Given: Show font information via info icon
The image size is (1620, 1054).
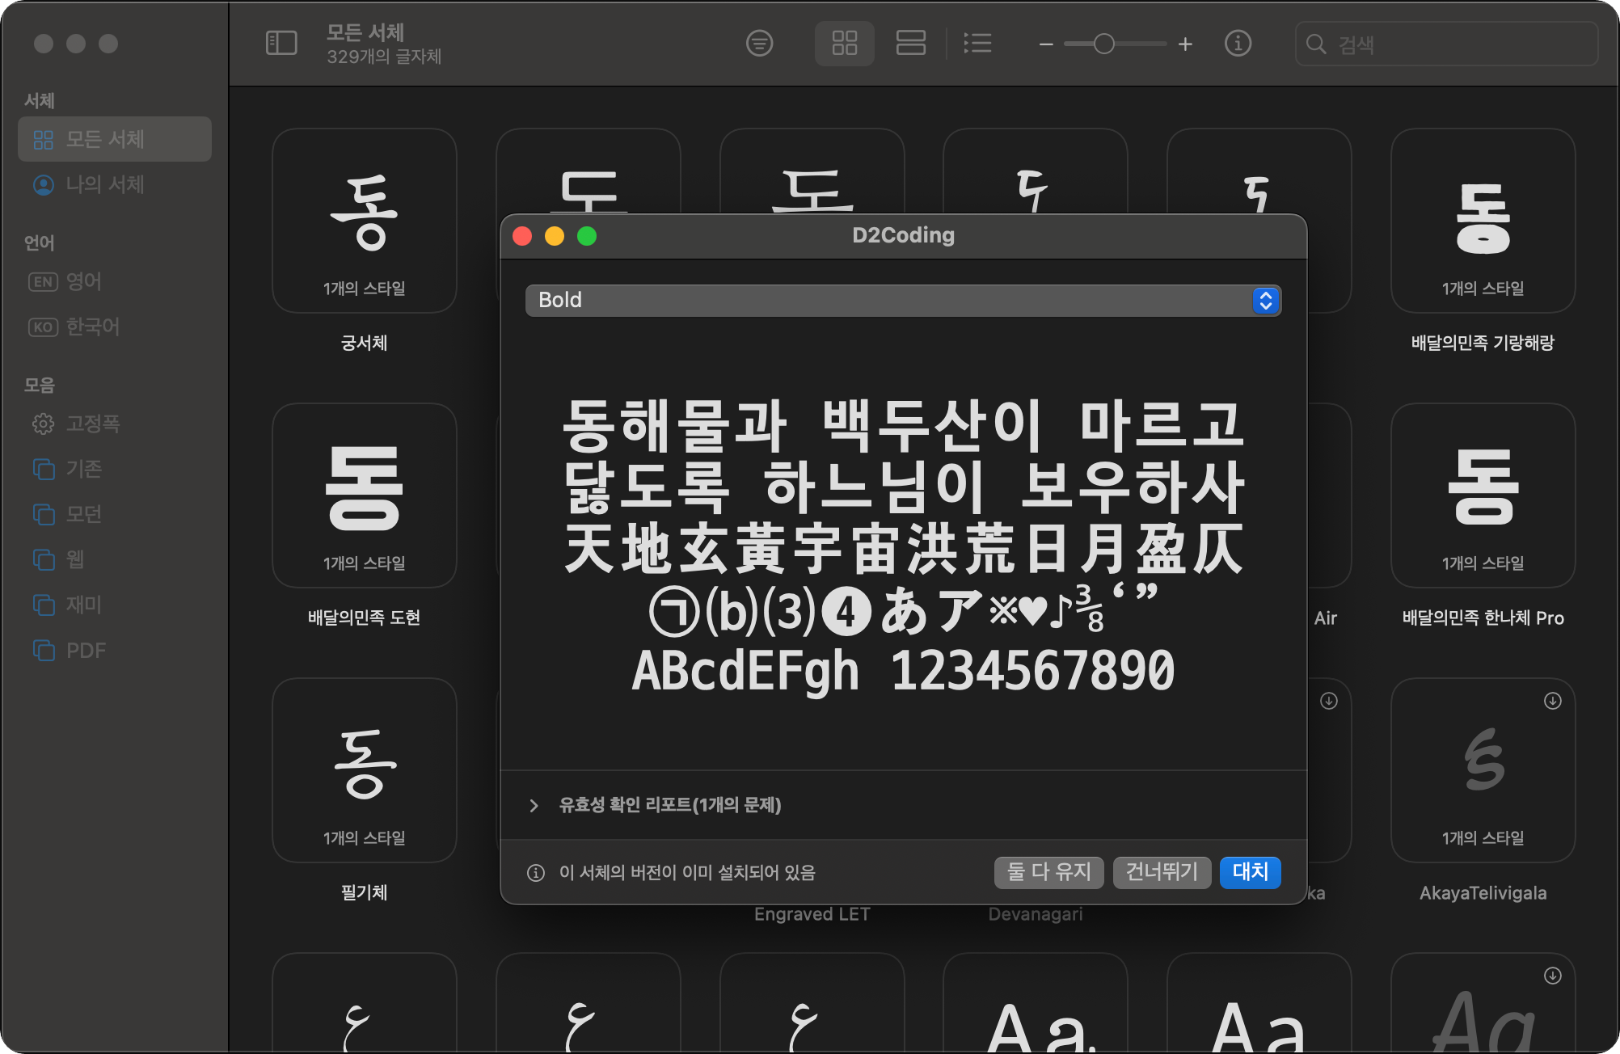Looking at the screenshot, I should (x=1238, y=43).
